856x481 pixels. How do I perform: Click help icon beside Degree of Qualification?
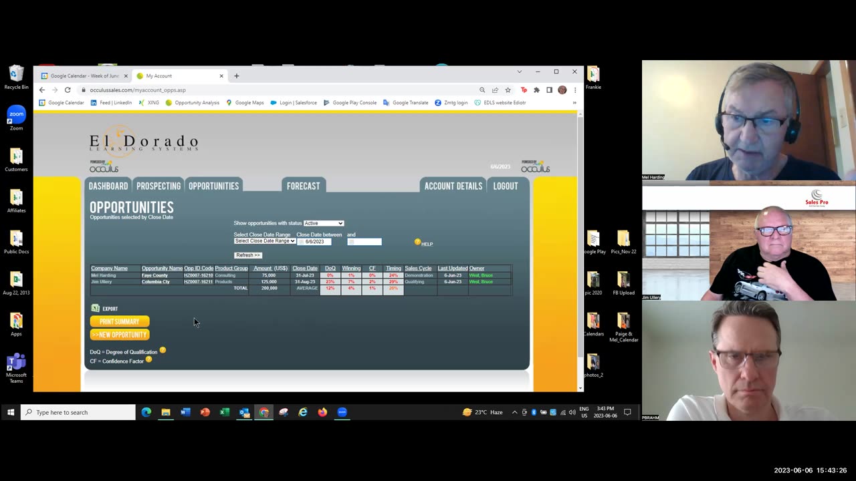[x=163, y=350]
